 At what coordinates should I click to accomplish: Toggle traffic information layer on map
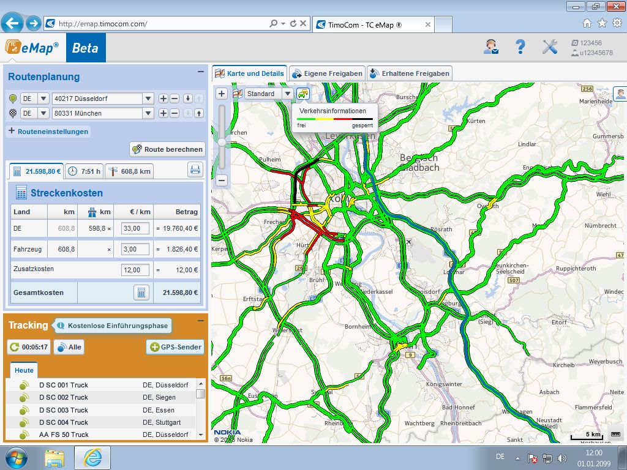pyautogui.click(x=303, y=94)
